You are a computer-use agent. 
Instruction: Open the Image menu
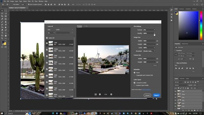[12, 1]
